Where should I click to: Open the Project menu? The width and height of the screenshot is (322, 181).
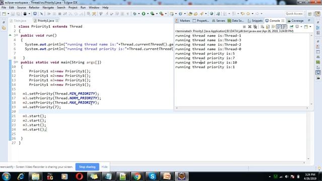tap(73, 8)
